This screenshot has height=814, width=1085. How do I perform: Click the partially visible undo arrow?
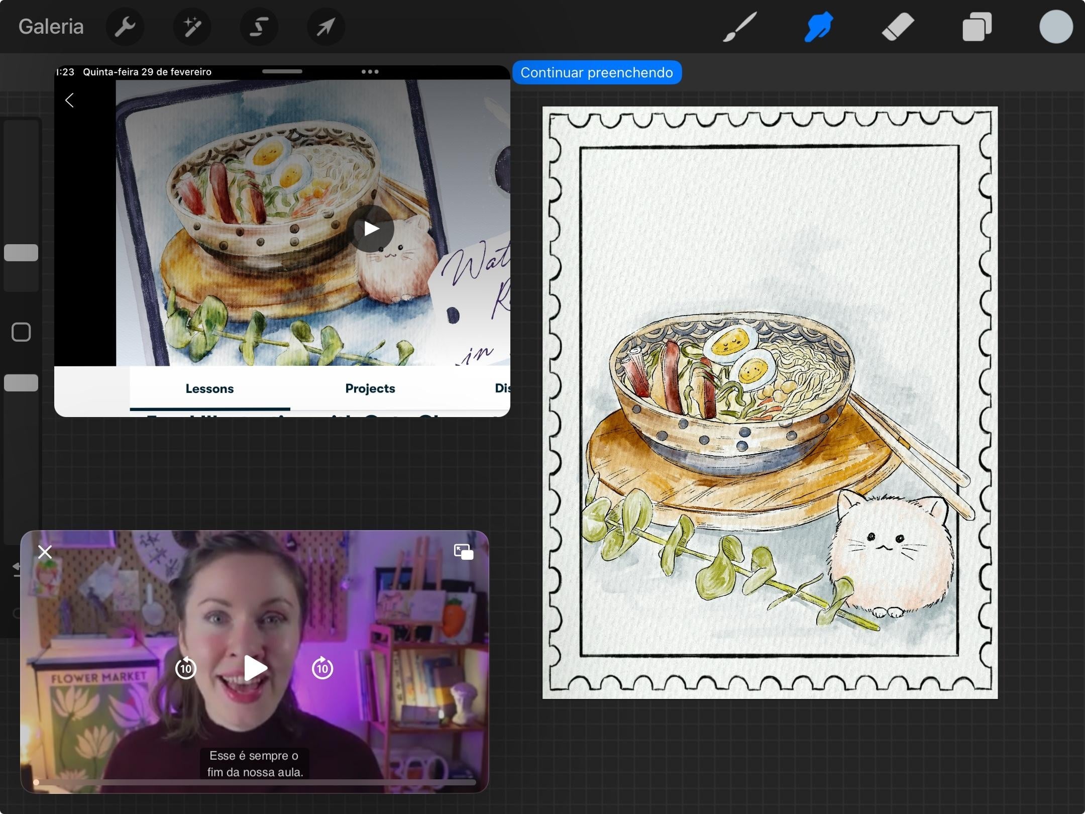coord(17,569)
